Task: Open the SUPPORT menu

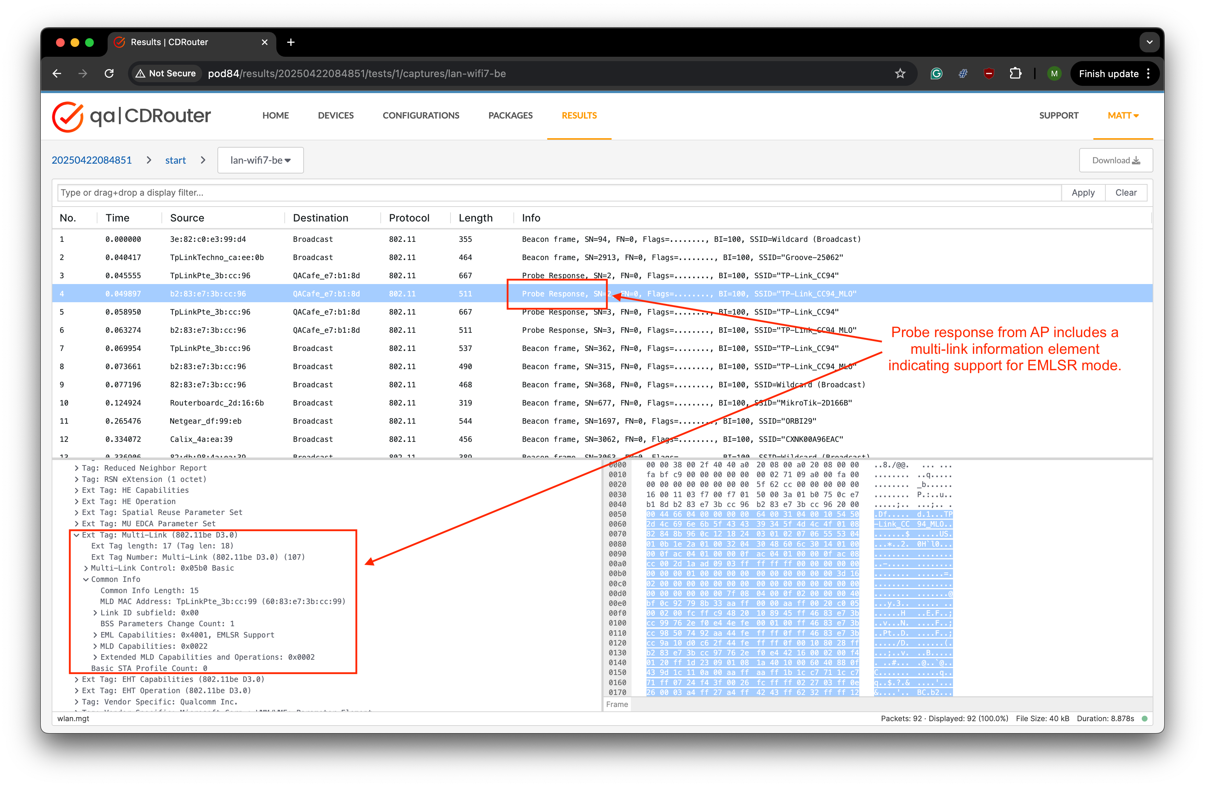Action: [1059, 115]
